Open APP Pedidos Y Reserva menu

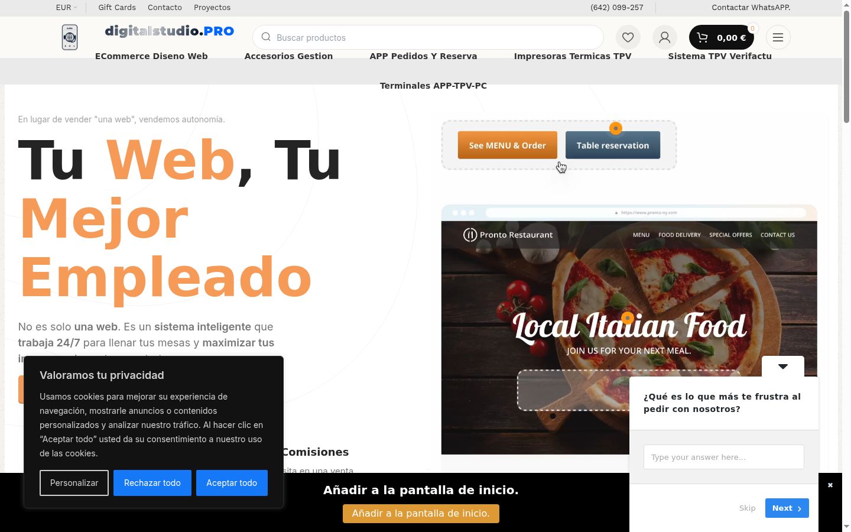[x=423, y=56]
